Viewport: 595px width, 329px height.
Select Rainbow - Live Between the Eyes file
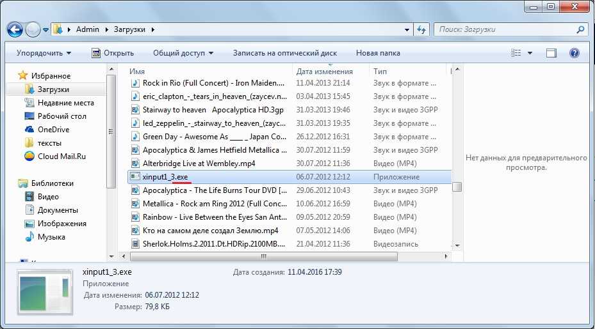click(215, 217)
